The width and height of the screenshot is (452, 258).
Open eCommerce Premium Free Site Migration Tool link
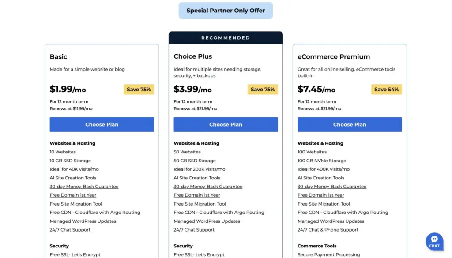coord(324,204)
